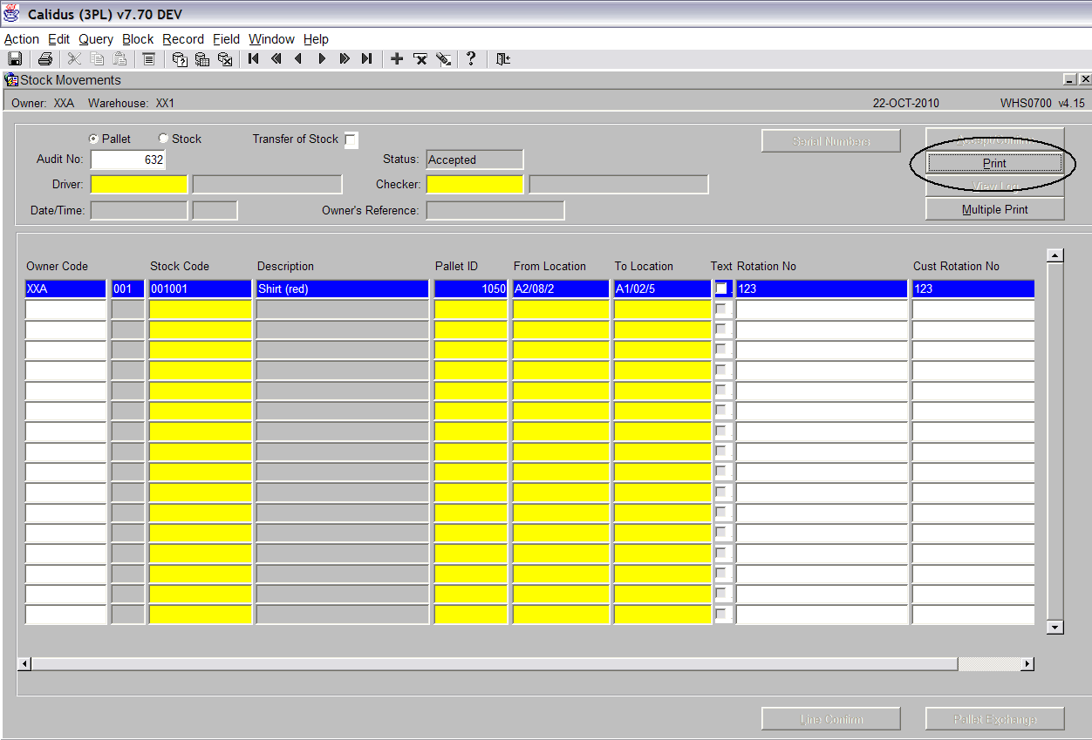Click the printer icon in the toolbar
Screen dimensions: 1092x740
click(45, 59)
